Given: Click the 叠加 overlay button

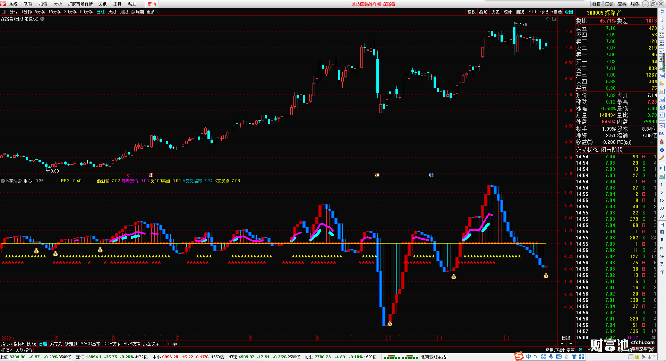Looking at the screenshot, I should tap(484, 12).
